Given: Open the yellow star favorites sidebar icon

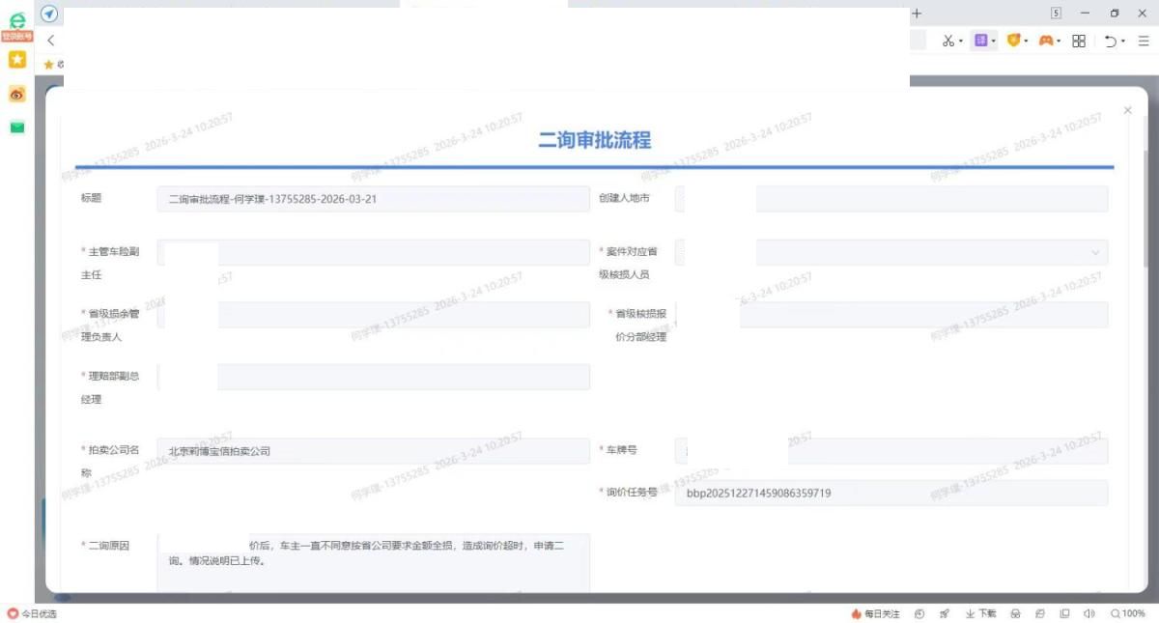Looking at the screenshot, I should pos(16,60).
